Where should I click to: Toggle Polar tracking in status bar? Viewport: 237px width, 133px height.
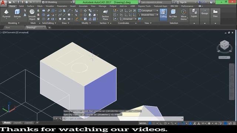coord(165,123)
